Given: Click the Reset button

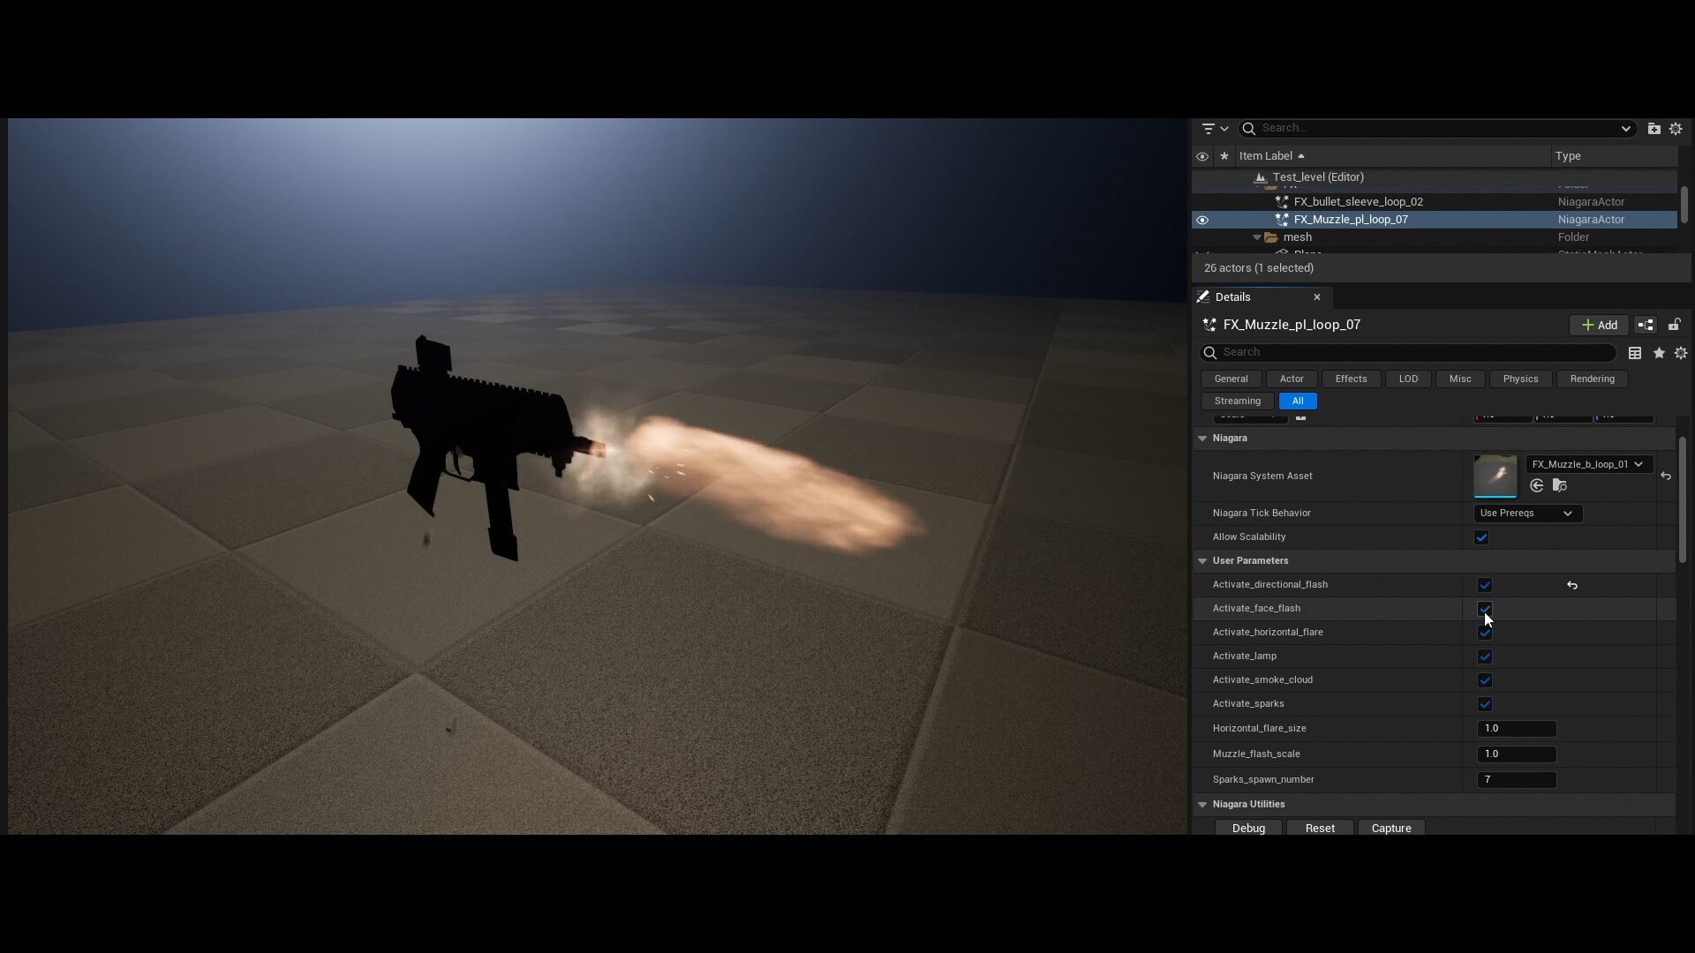Looking at the screenshot, I should coord(1320,828).
